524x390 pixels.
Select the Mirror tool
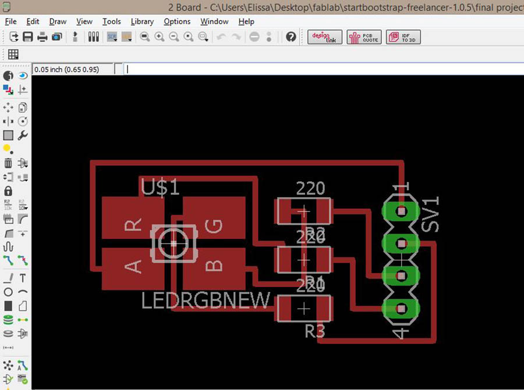pyautogui.click(x=8, y=121)
